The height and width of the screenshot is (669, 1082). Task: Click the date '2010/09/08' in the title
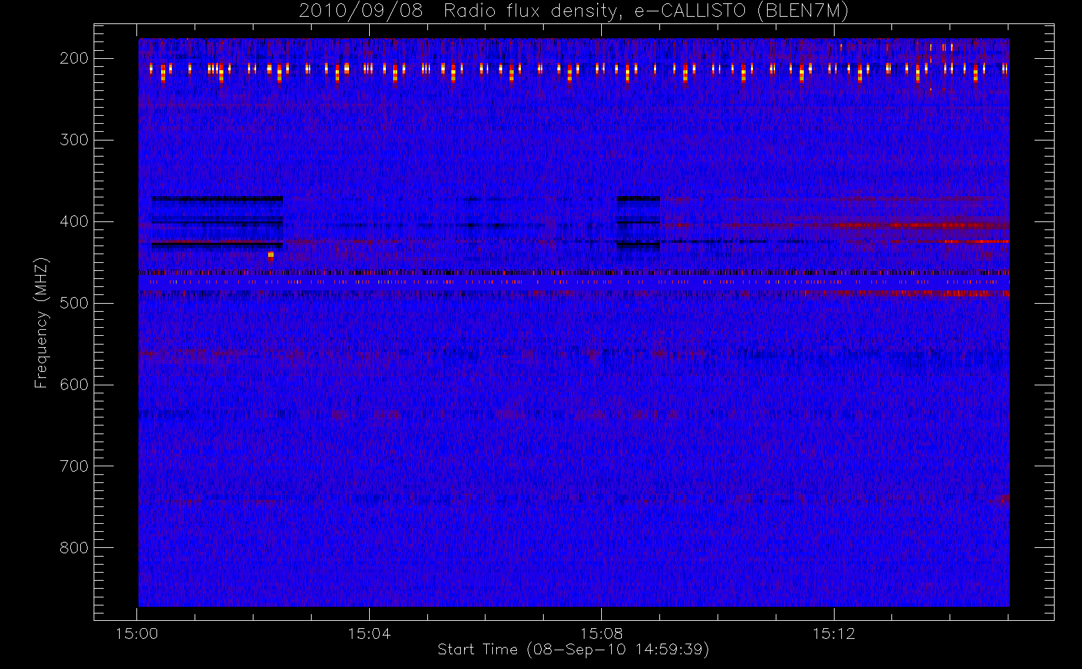(361, 11)
